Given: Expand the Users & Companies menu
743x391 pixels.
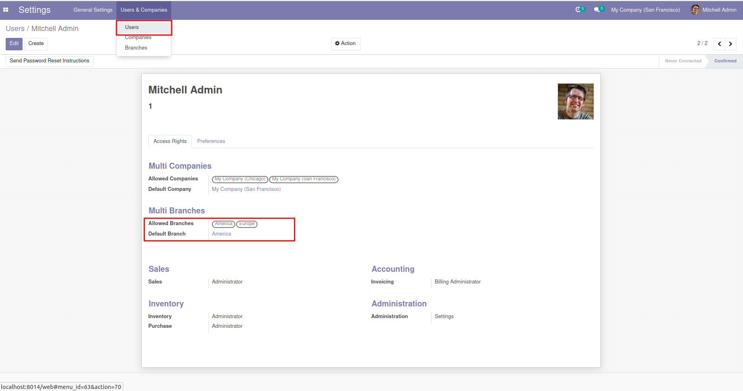Looking at the screenshot, I should [x=143, y=10].
